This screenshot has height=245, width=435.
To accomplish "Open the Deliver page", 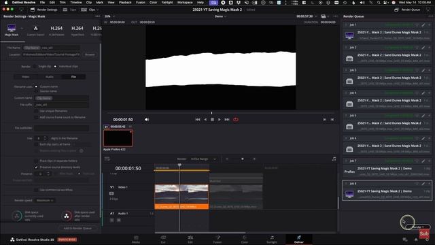I will (299, 240).
